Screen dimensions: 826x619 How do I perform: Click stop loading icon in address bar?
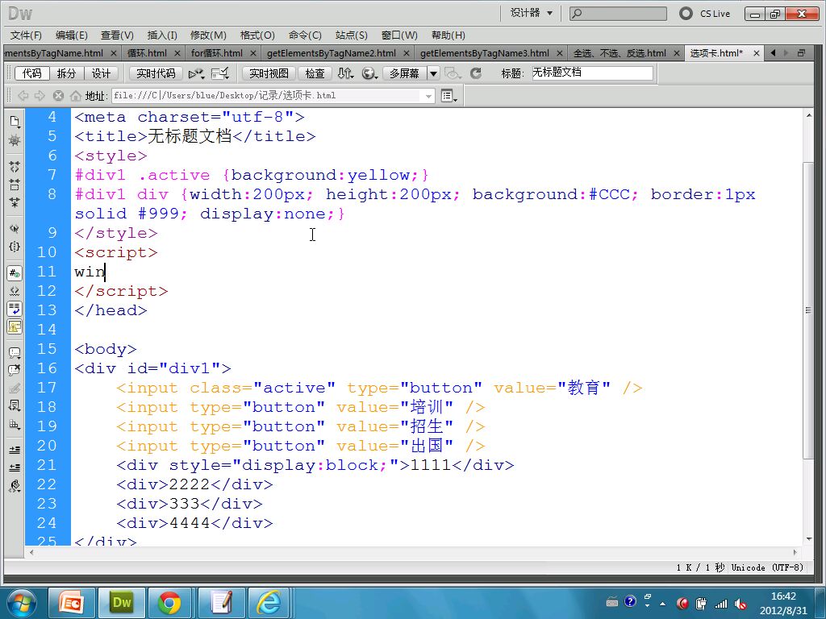point(58,95)
